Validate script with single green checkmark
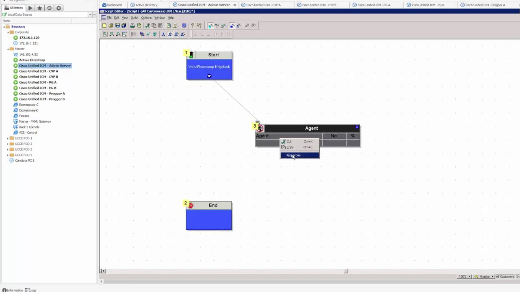Screen dimensions: 520x292 coord(148,34)
